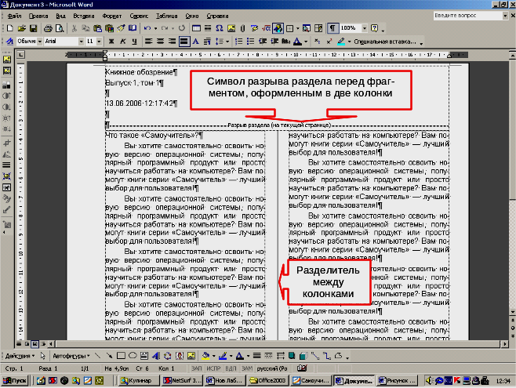This screenshot has width=516, height=388.
Task: Toggle italic formatting (К)
Action: 123,42
